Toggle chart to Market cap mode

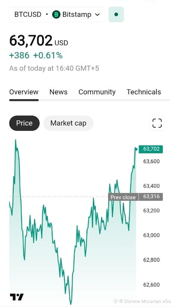coord(68,123)
